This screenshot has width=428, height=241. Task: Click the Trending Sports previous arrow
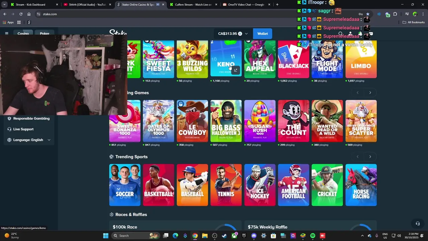click(357, 157)
